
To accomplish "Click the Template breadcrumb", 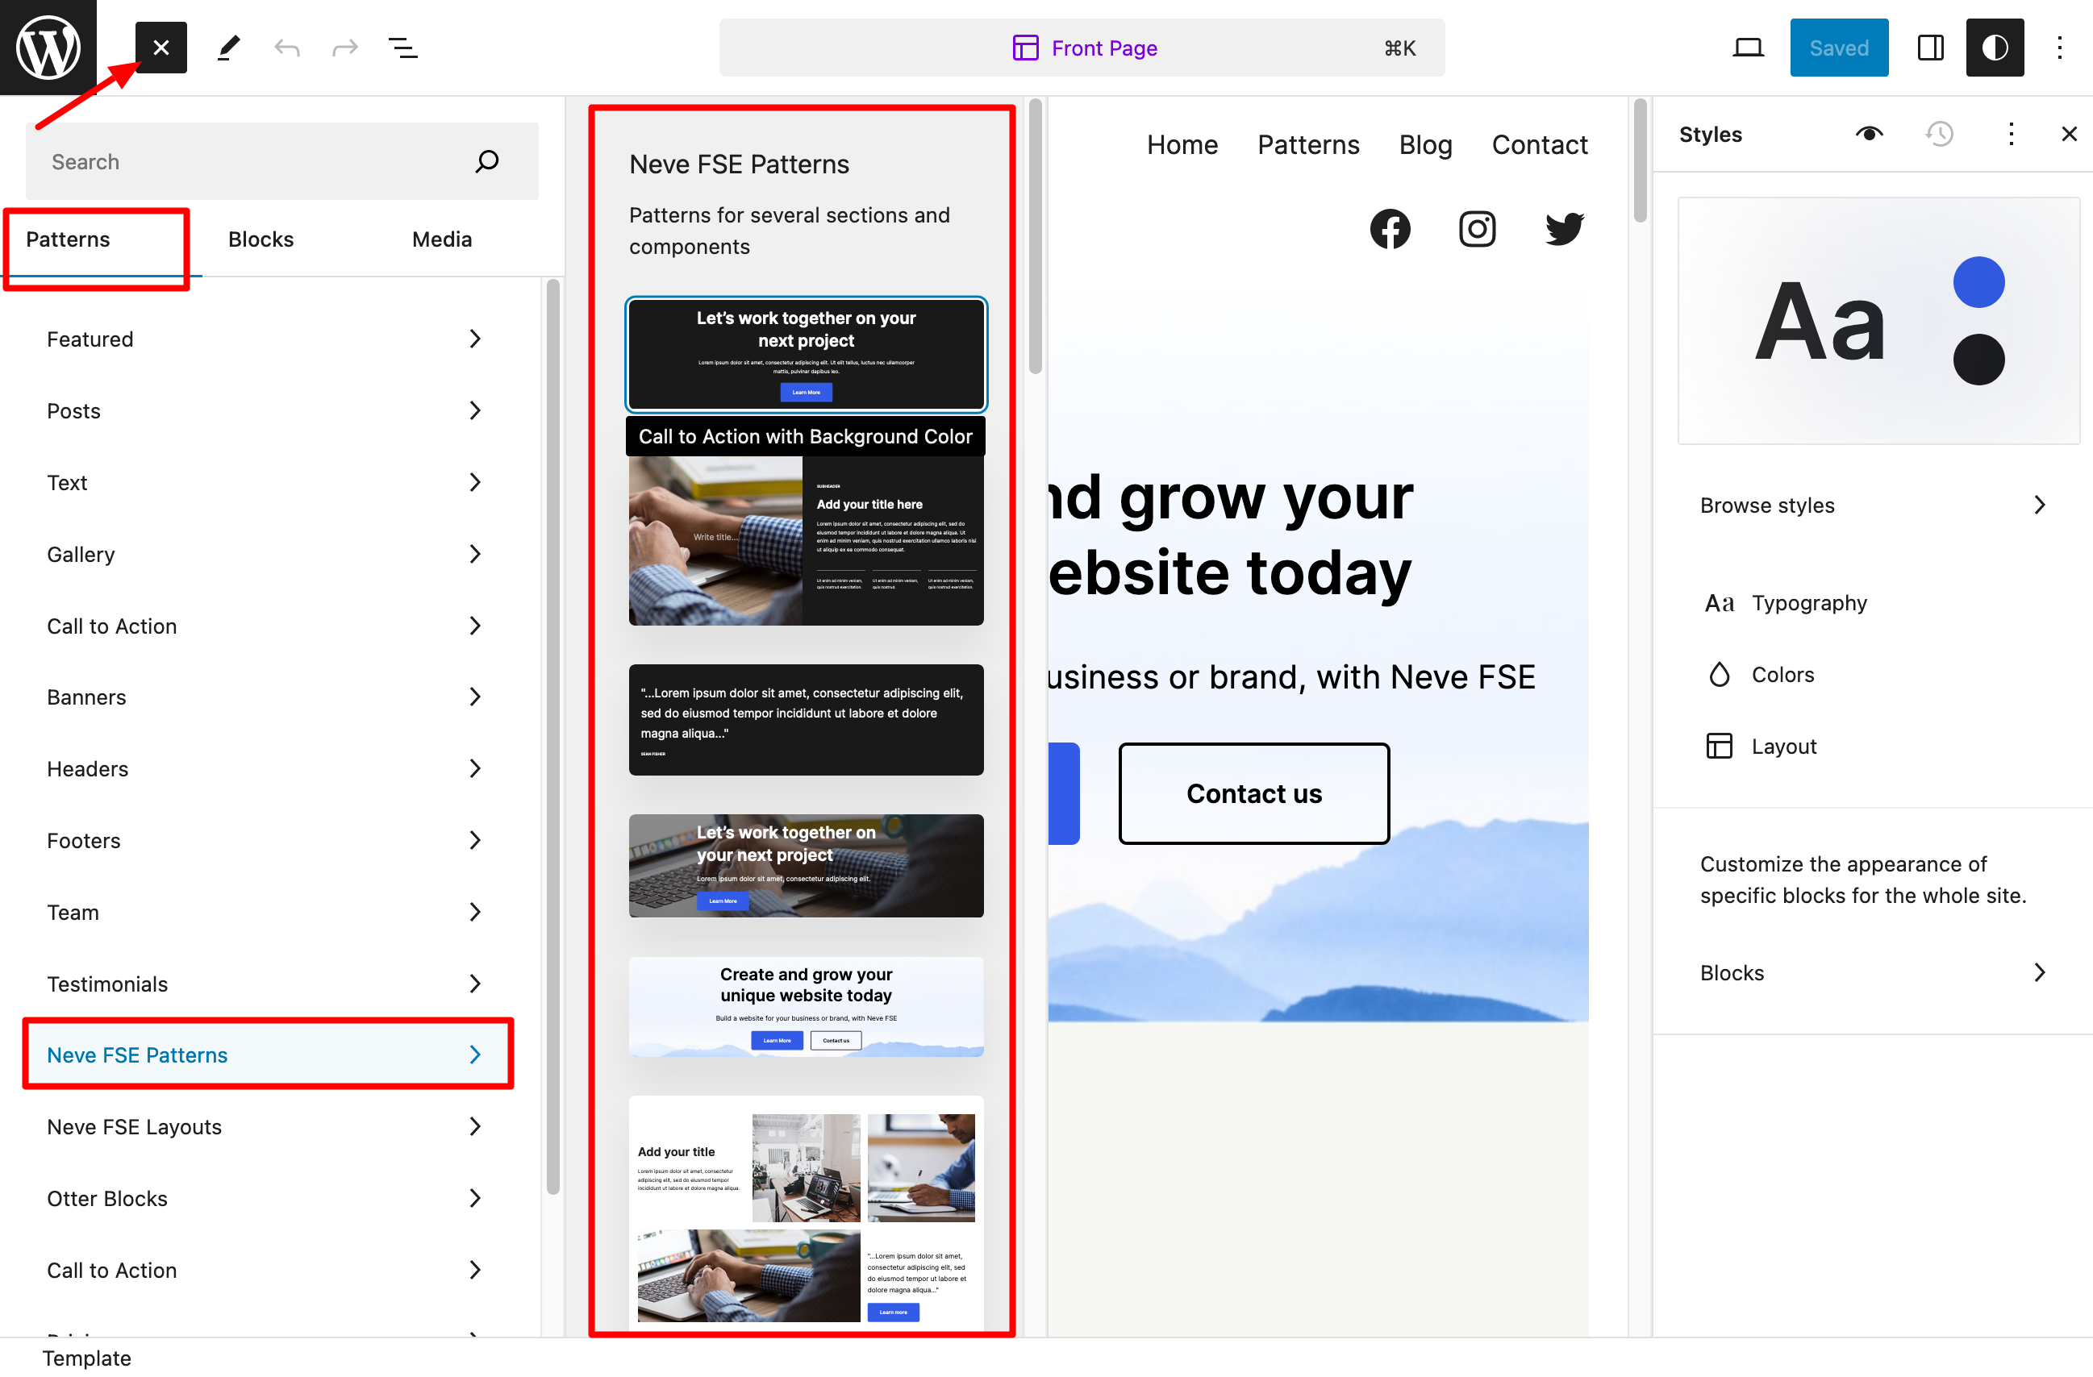I will click(86, 1358).
